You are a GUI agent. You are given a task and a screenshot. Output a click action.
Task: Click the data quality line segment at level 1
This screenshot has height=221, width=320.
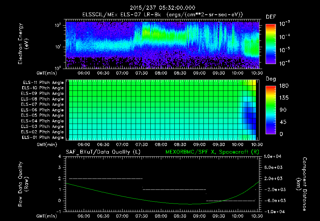pos(174,189)
